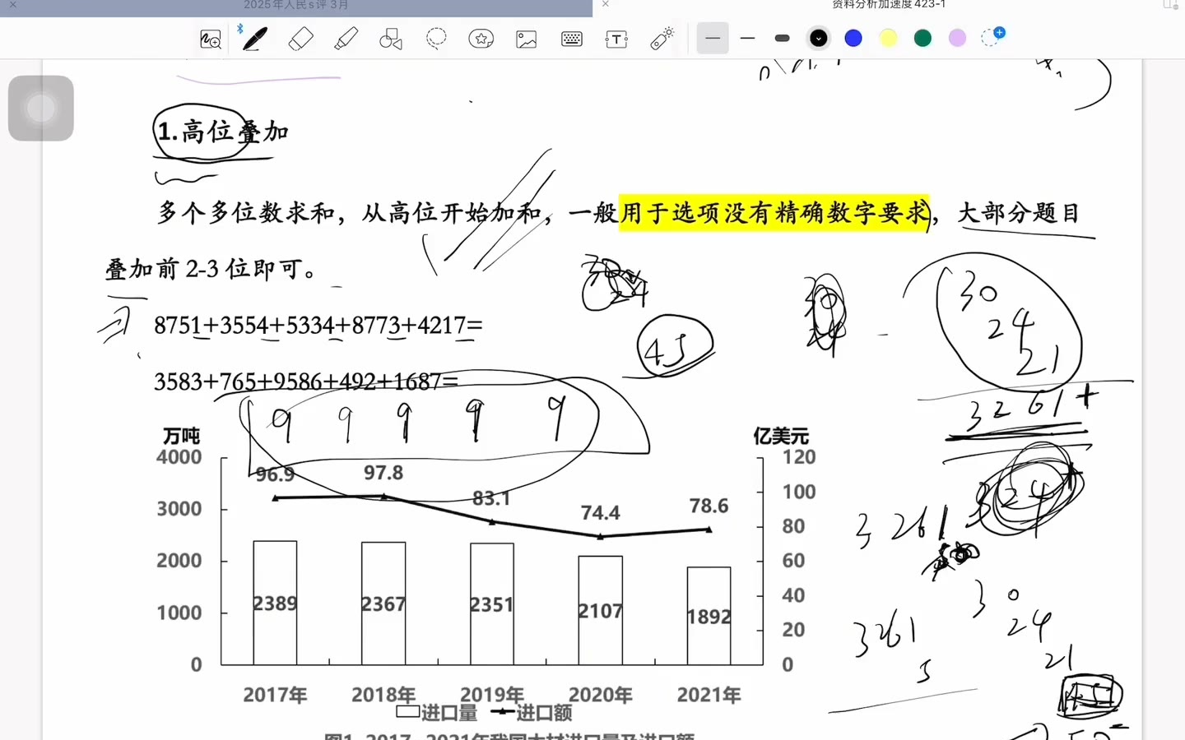Tap the floating assistive touch button
This screenshot has width=1185, height=740.
41,109
